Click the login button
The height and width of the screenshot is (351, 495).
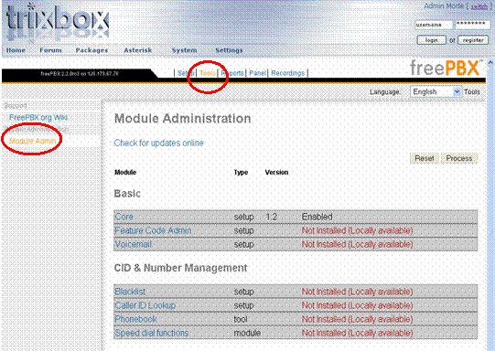point(432,40)
